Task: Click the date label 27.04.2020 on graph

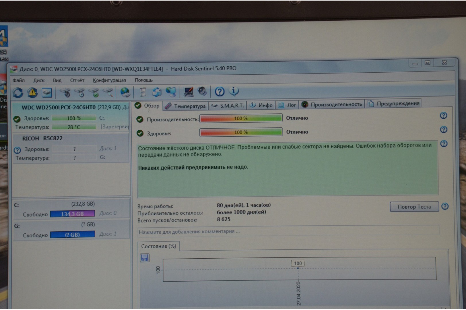Action: (298, 293)
